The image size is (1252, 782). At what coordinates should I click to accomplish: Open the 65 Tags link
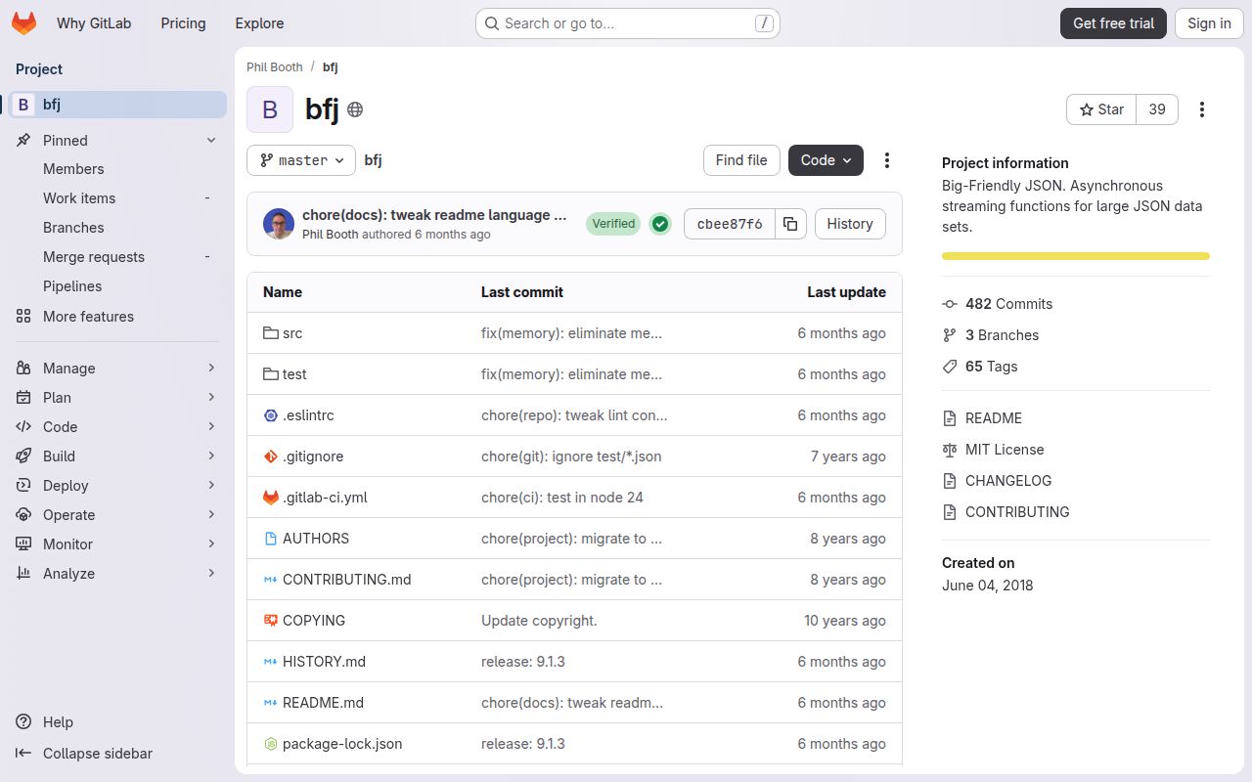[991, 367]
